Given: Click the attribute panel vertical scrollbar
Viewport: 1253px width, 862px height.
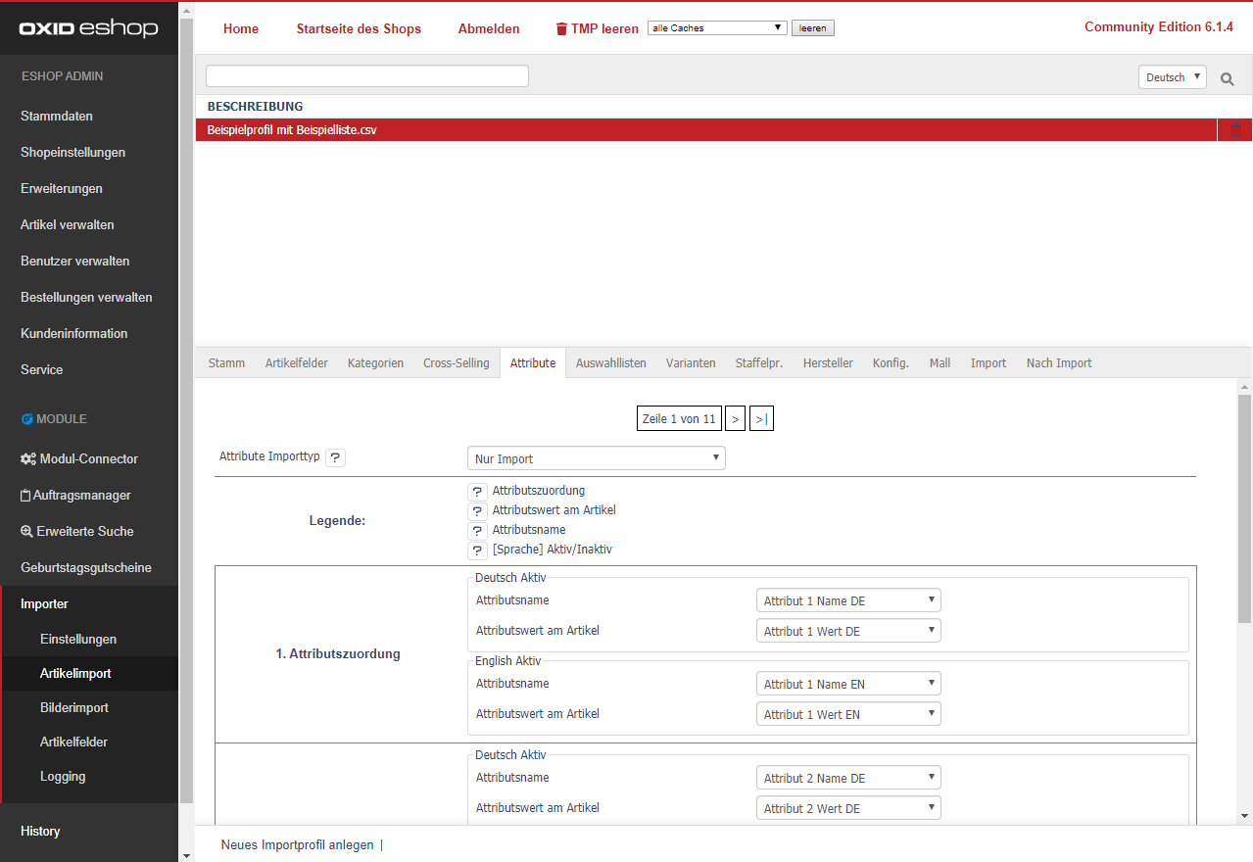Looking at the screenshot, I should click(x=1244, y=509).
